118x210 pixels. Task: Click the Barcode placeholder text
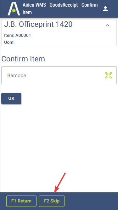(x=17, y=75)
